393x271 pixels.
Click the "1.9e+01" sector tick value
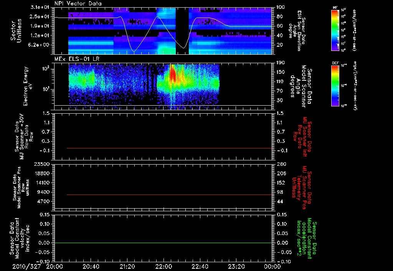point(40,26)
